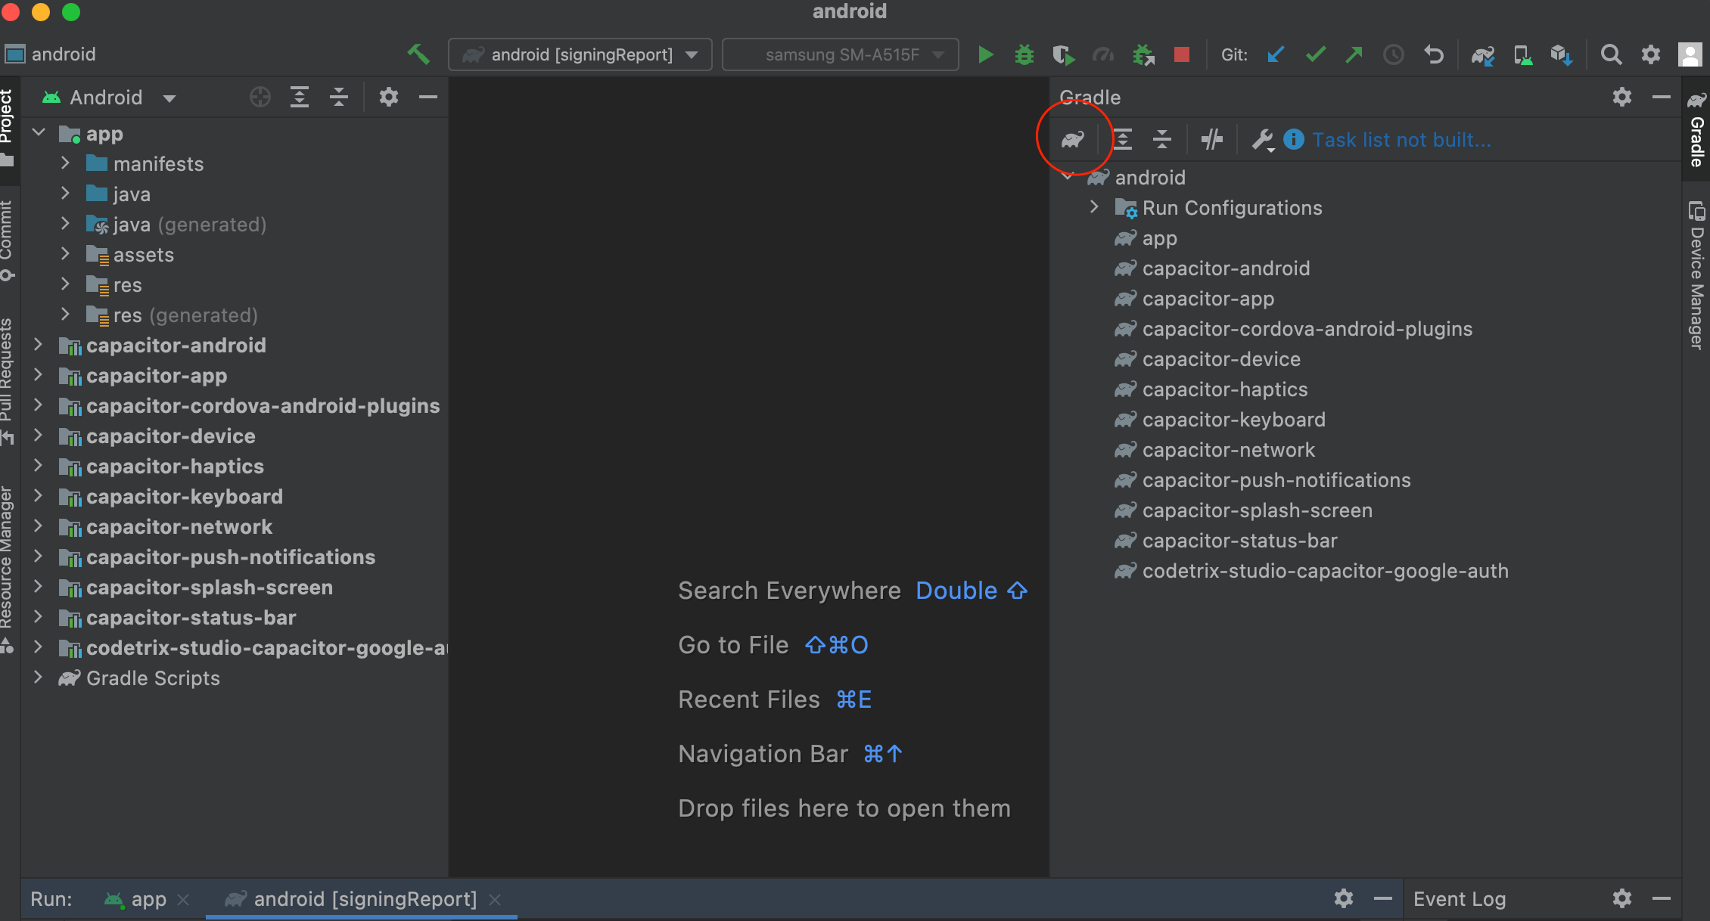Click the Task list not built link
The image size is (1710, 921).
tap(1401, 139)
